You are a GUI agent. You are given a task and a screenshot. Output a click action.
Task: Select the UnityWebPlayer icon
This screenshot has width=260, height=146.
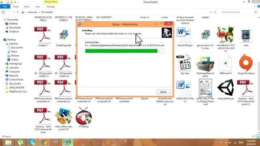225,88
